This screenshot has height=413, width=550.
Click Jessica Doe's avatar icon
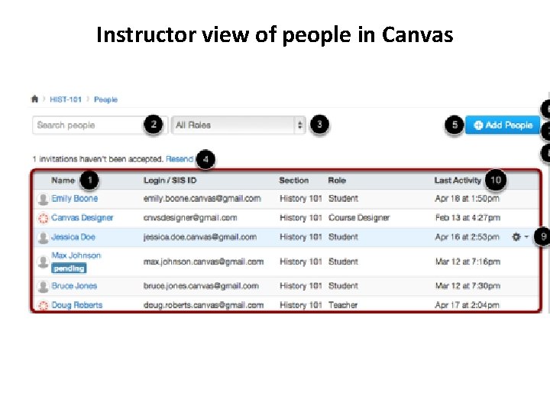(43, 238)
